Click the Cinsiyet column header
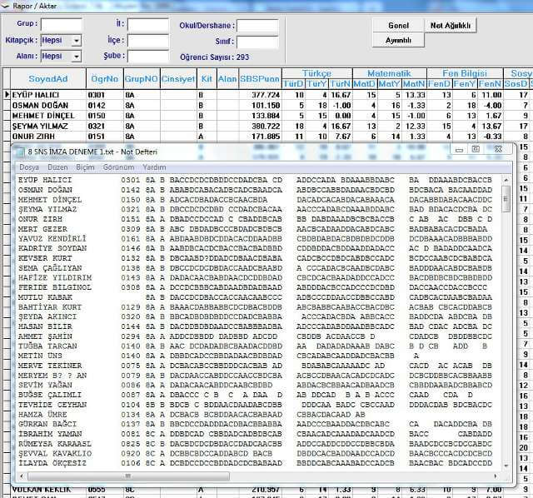 [x=178, y=79]
